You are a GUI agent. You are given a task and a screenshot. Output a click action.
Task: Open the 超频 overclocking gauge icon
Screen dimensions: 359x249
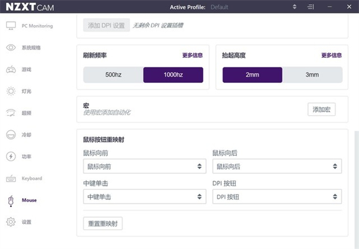(x=11, y=113)
